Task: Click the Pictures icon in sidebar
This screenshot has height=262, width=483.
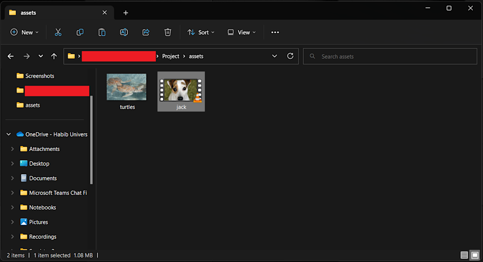Action: (x=23, y=222)
